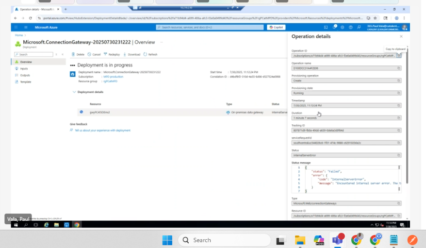Click the local taskbar Search box

(225, 240)
